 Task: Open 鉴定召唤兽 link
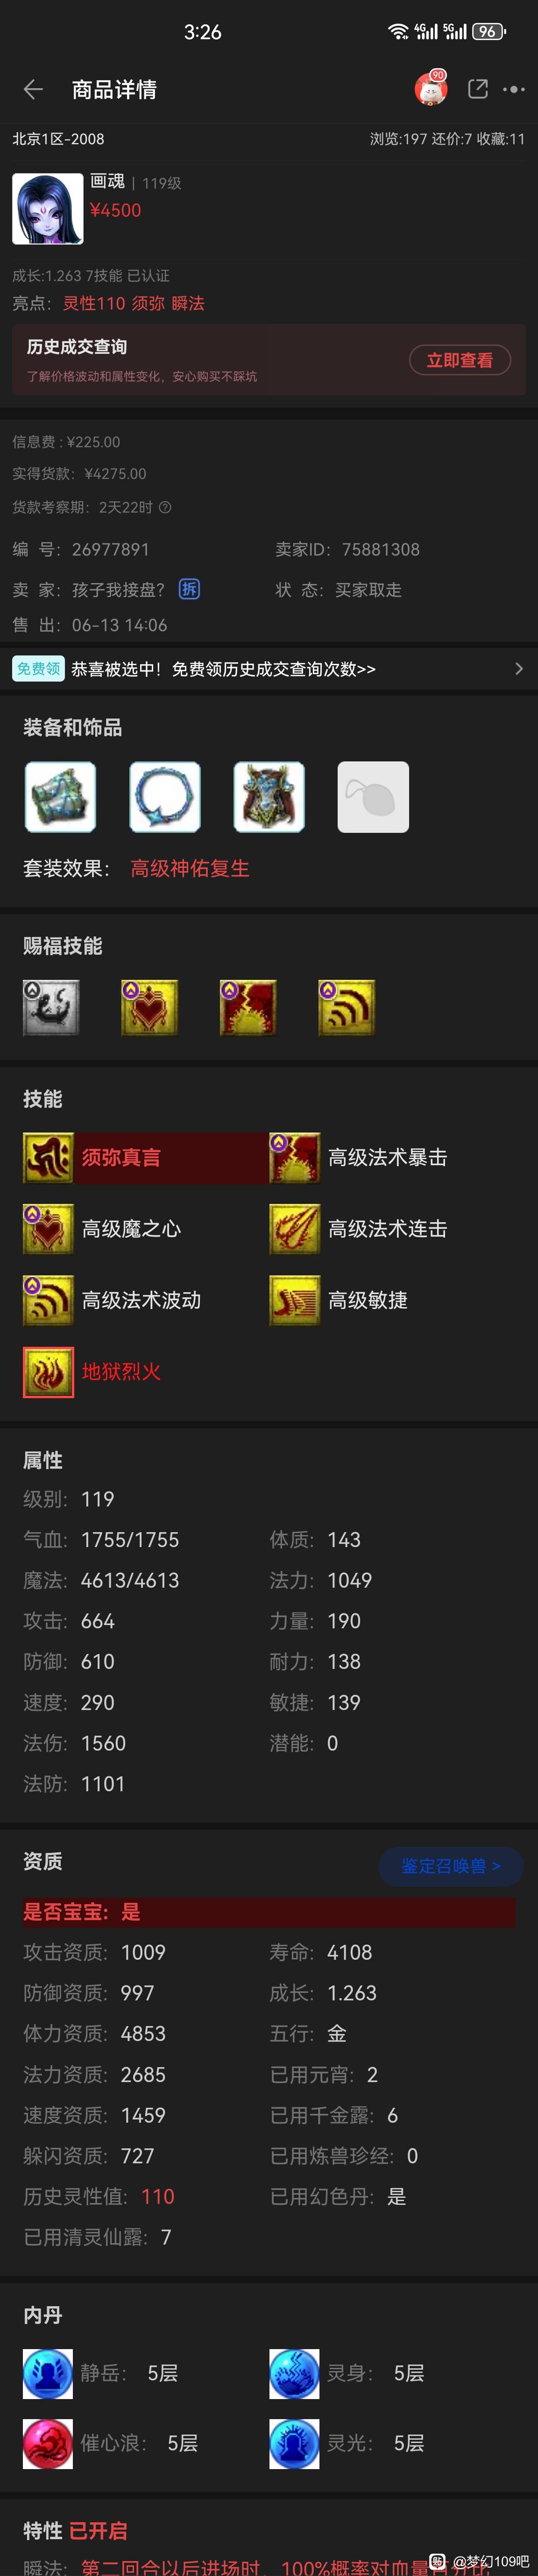pos(451,1866)
